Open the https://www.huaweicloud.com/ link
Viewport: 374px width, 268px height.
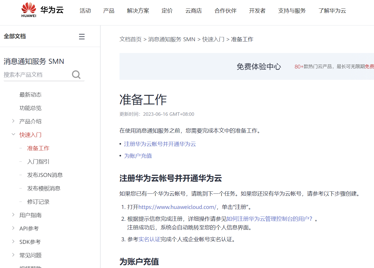[x=177, y=207]
